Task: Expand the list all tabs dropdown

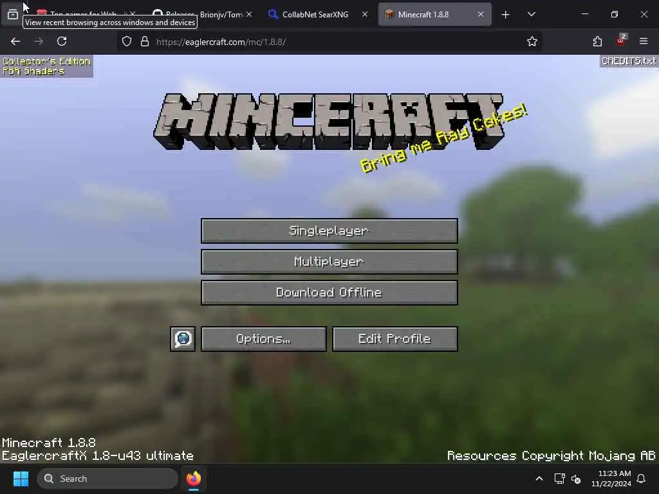Action: (x=531, y=14)
